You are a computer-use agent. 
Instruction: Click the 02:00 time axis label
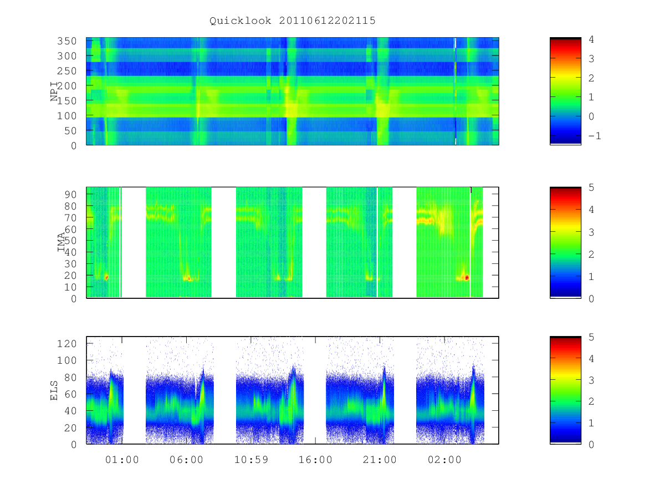[x=444, y=460]
